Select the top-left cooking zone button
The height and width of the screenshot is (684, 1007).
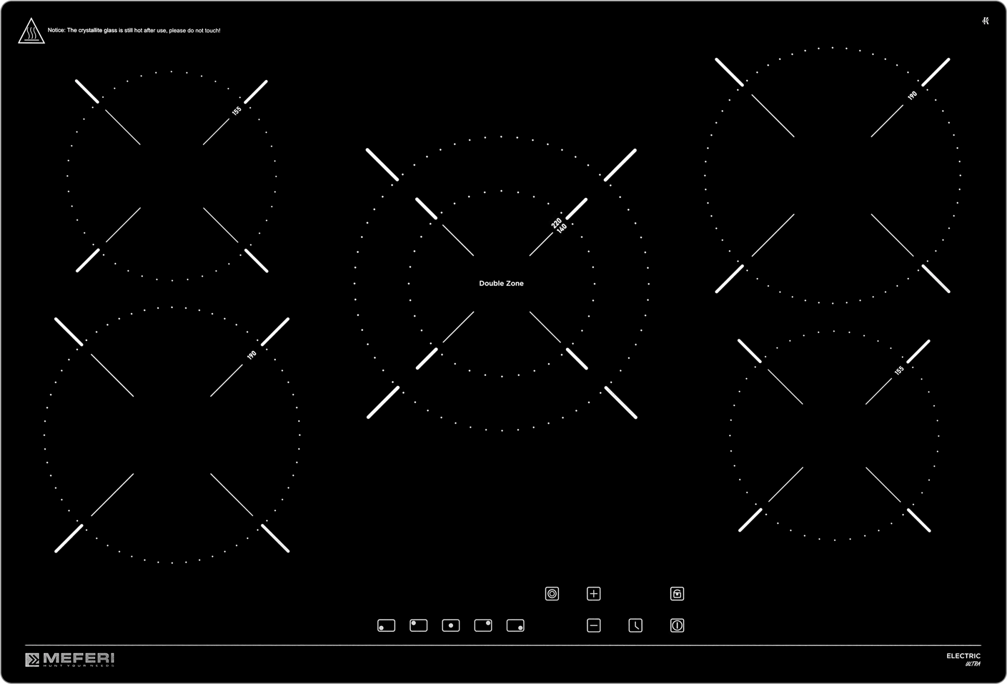[x=418, y=626]
